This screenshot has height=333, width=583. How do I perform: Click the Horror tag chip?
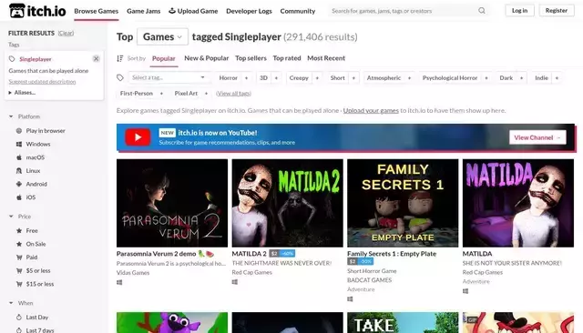[x=229, y=78]
